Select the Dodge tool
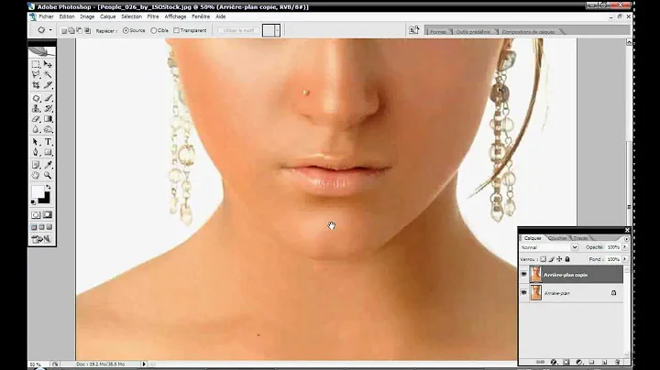This screenshot has height=370, width=660. [x=48, y=130]
